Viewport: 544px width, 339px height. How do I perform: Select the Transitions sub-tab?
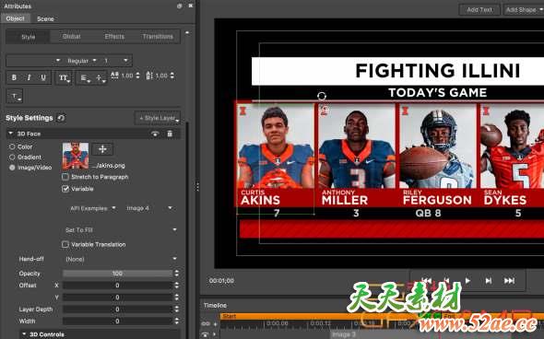[158, 37]
